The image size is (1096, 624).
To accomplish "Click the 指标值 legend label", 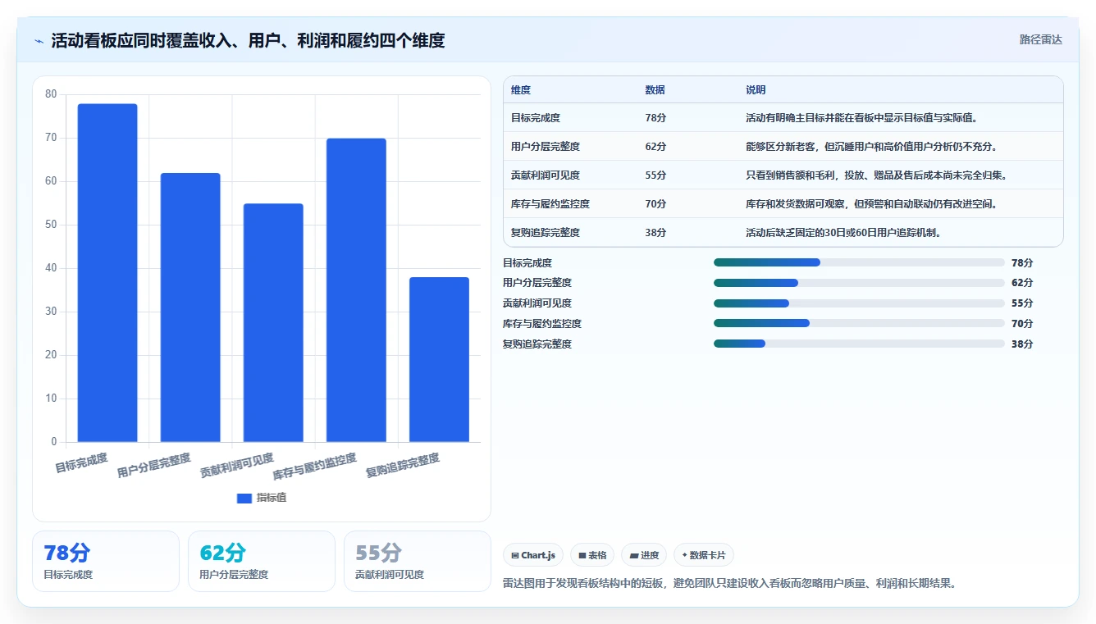I will [x=272, y=498].
